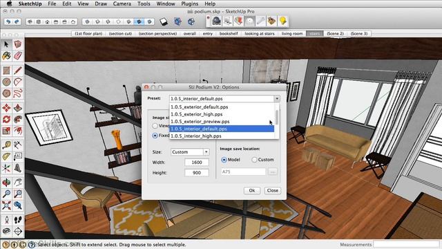Activate the Pan hand tool
The width and height of the screenshot is (442, 249).
pyautogui.click(x=18, y=183)
